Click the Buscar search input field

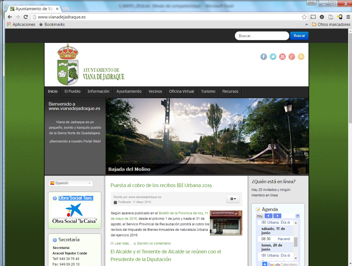click(262, 36)
